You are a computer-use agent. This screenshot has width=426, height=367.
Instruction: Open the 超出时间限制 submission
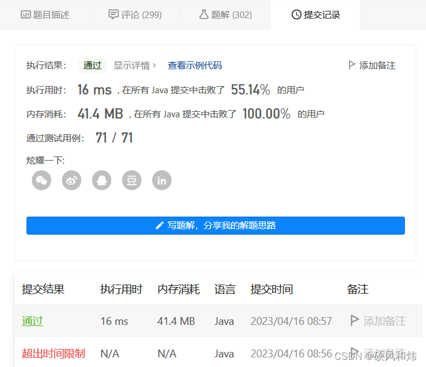(54, 354)
